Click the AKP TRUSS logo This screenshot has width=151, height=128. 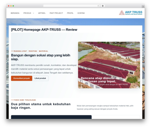click(x=130, y=13)
